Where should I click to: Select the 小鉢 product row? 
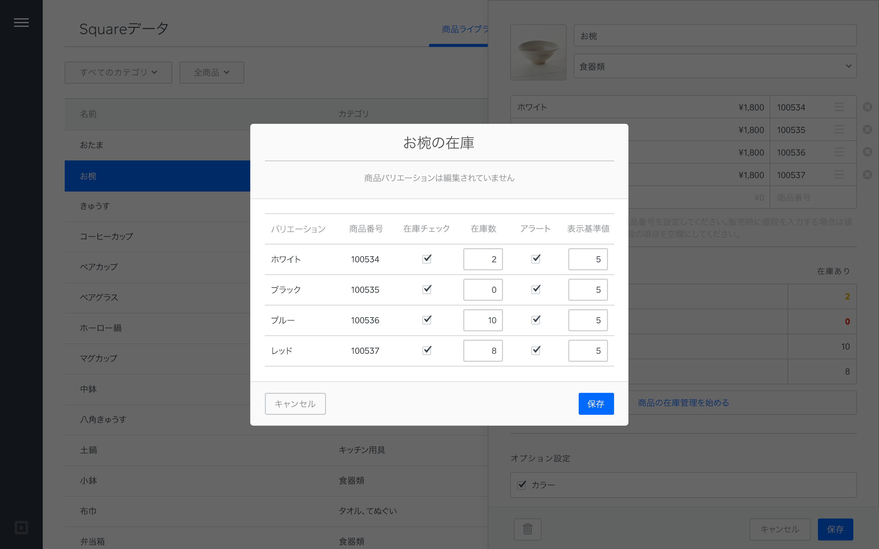coord(276,480)
